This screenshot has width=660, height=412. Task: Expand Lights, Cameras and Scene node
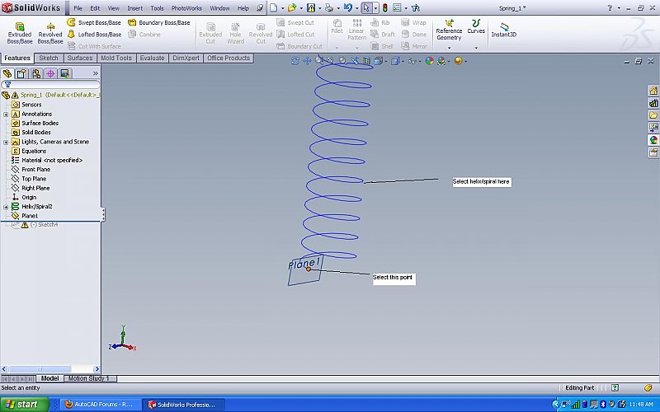coord(6,142)
